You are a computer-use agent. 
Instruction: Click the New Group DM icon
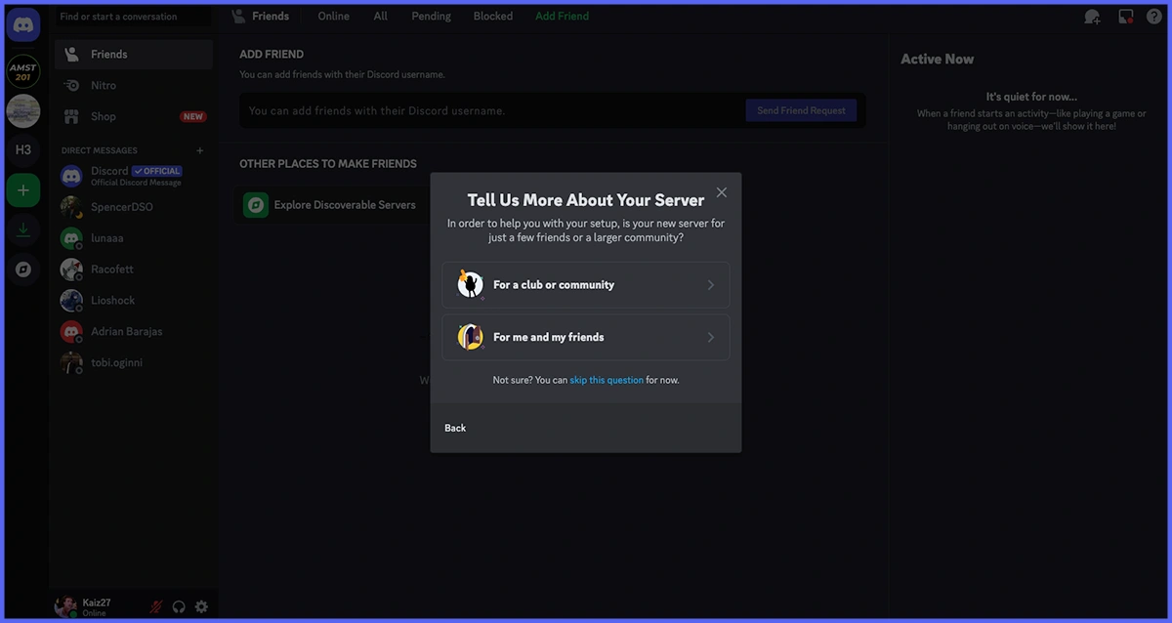(x=1092, y=17)
